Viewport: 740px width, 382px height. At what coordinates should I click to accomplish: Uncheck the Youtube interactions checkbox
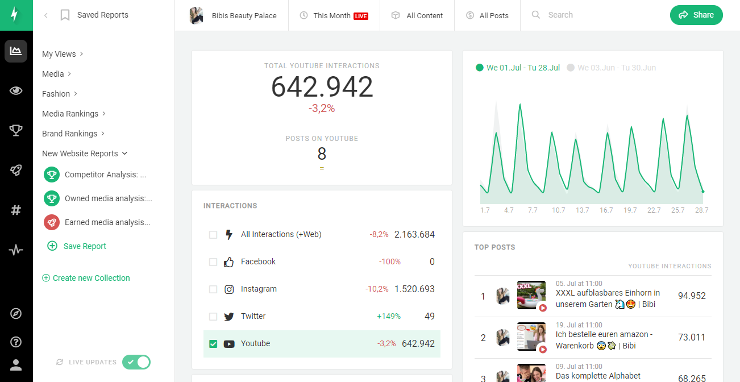click(x=213, y=344)
